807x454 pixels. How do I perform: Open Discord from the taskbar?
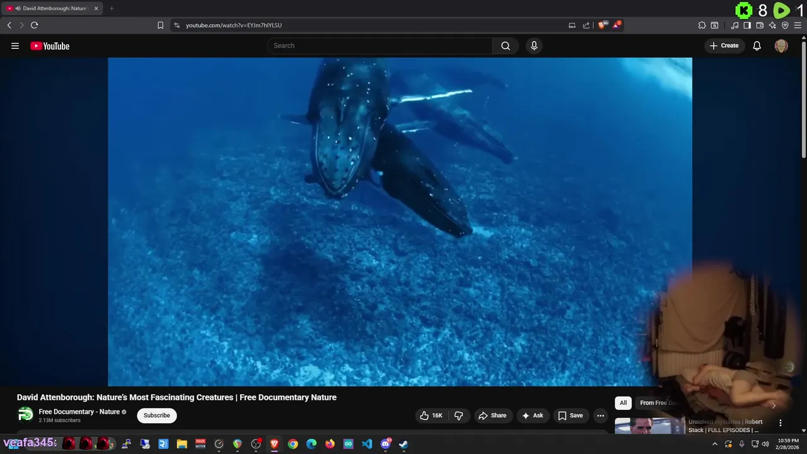click(385, 444)
